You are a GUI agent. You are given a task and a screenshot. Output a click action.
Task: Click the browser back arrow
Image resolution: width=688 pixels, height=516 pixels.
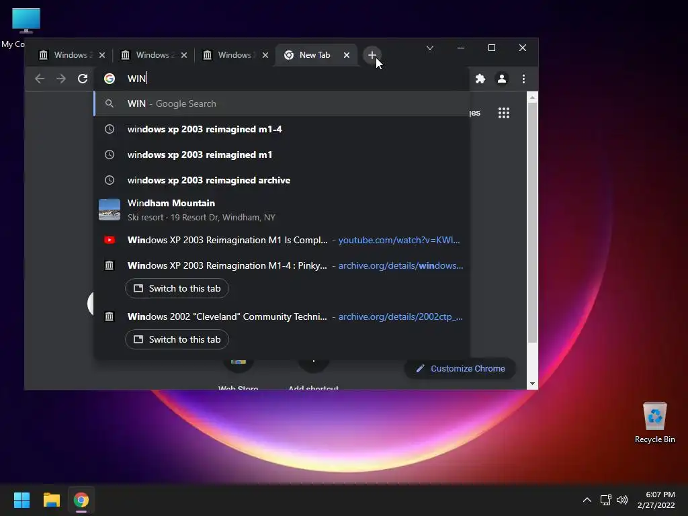(x=40, y=79)
